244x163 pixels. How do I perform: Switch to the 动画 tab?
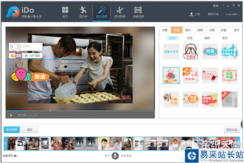(x=224, y=30)
